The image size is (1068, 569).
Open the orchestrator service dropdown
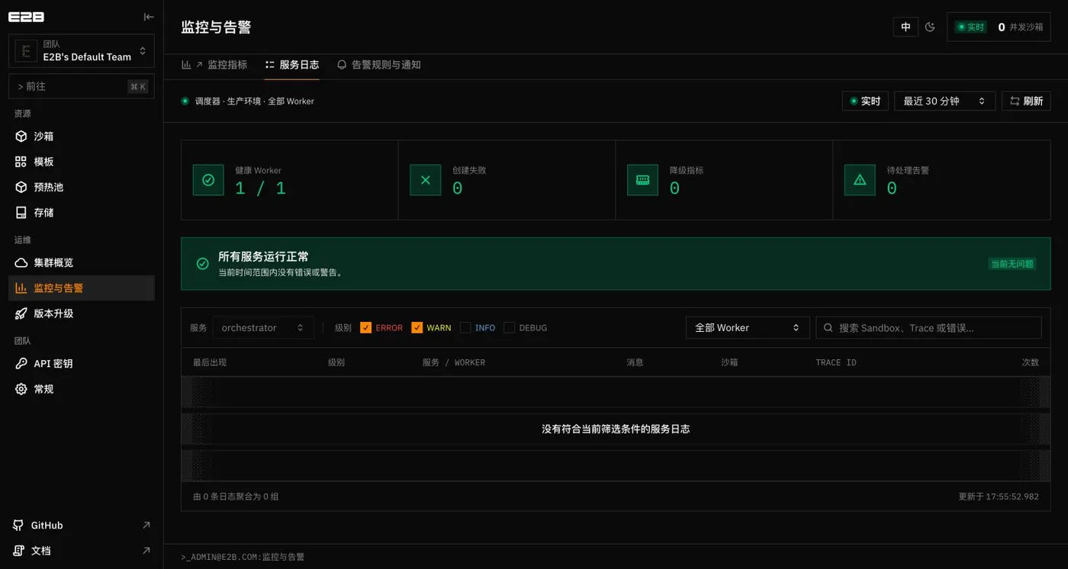point(263,328)
